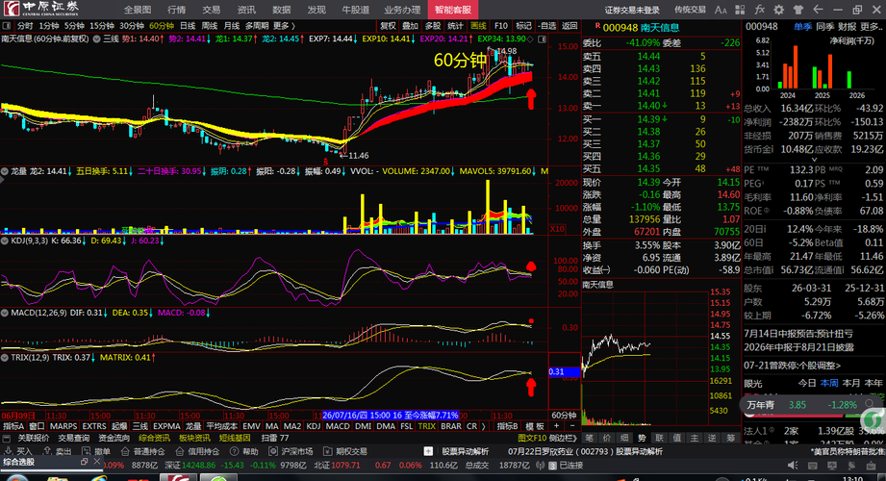Go back with the left arrow icon

point(818,10)
